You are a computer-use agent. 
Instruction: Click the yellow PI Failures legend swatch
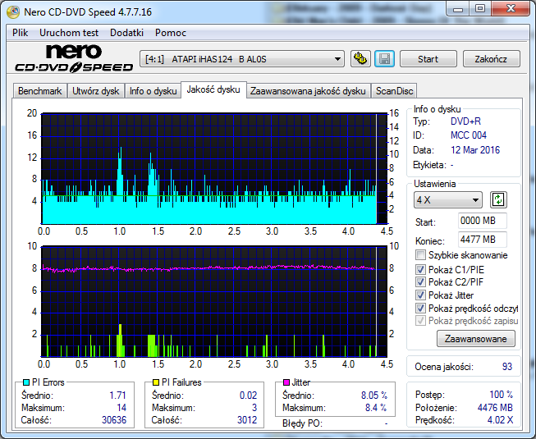[156, 382]
